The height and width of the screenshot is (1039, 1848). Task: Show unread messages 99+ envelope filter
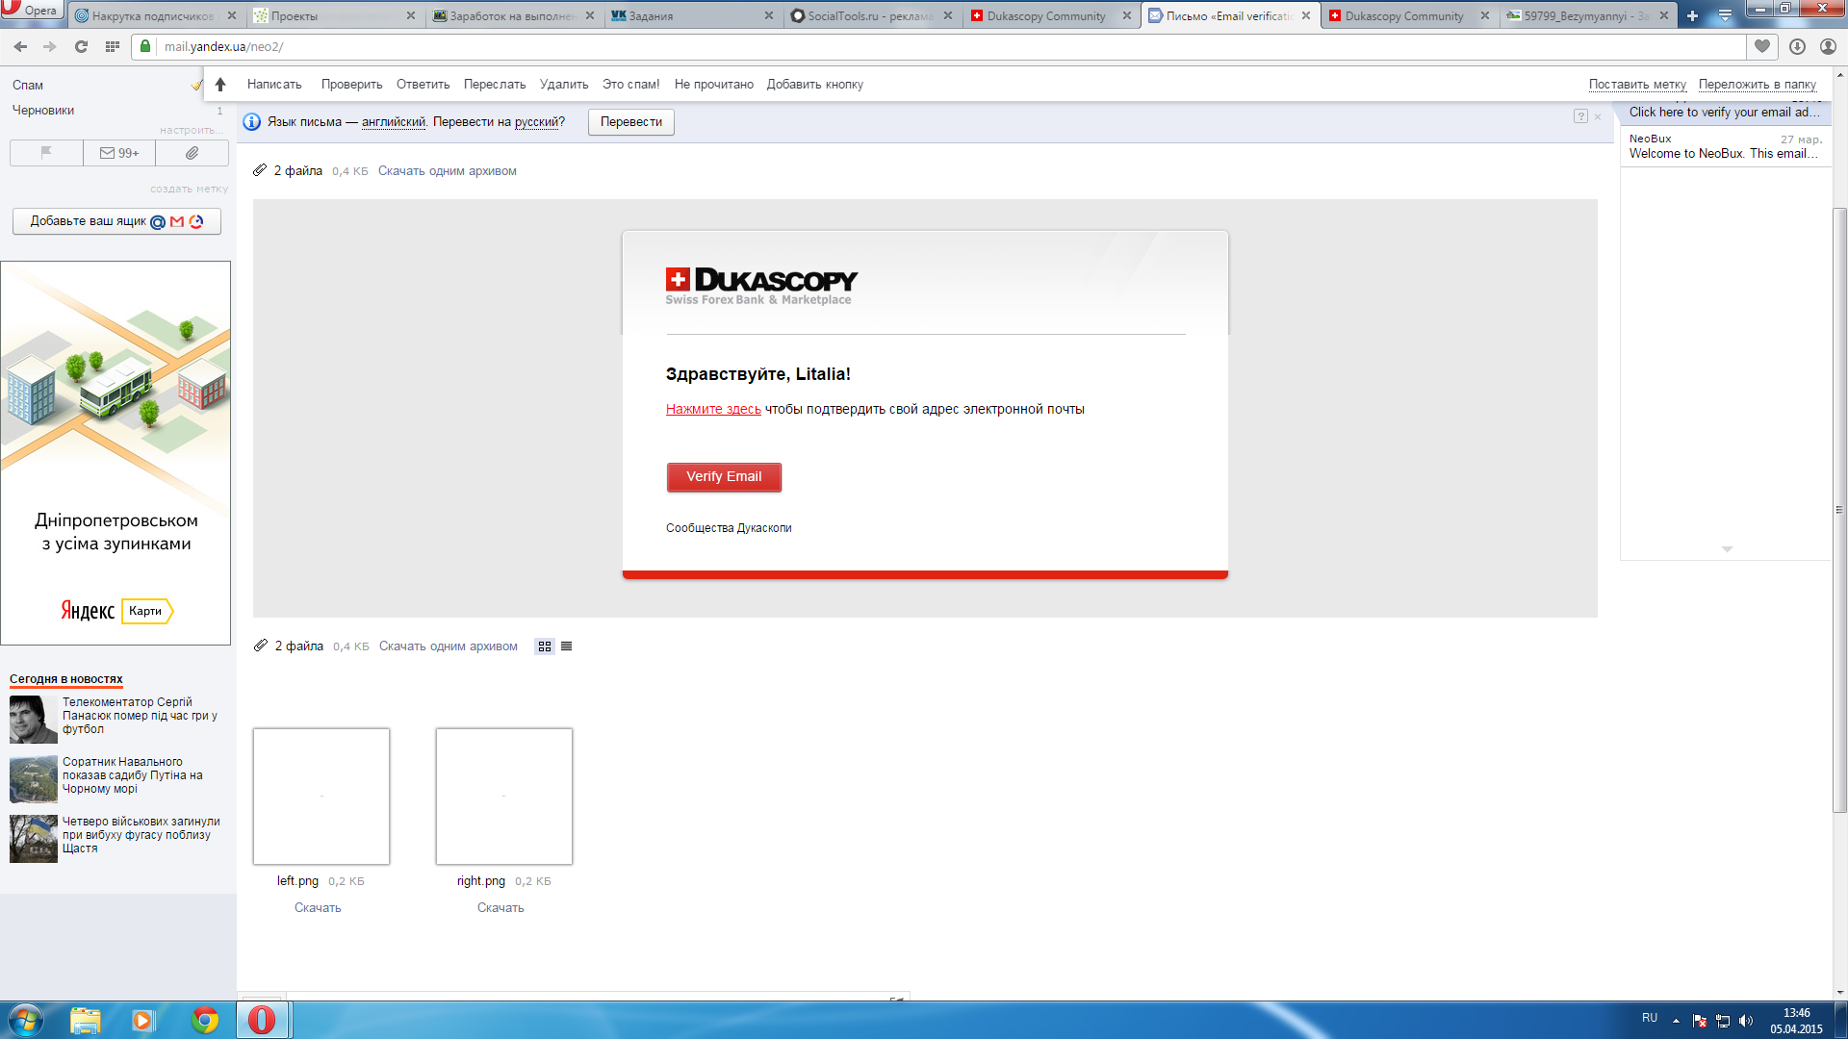119,153
